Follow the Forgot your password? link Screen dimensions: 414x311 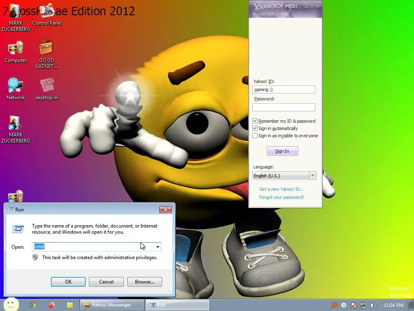[281, 197]
